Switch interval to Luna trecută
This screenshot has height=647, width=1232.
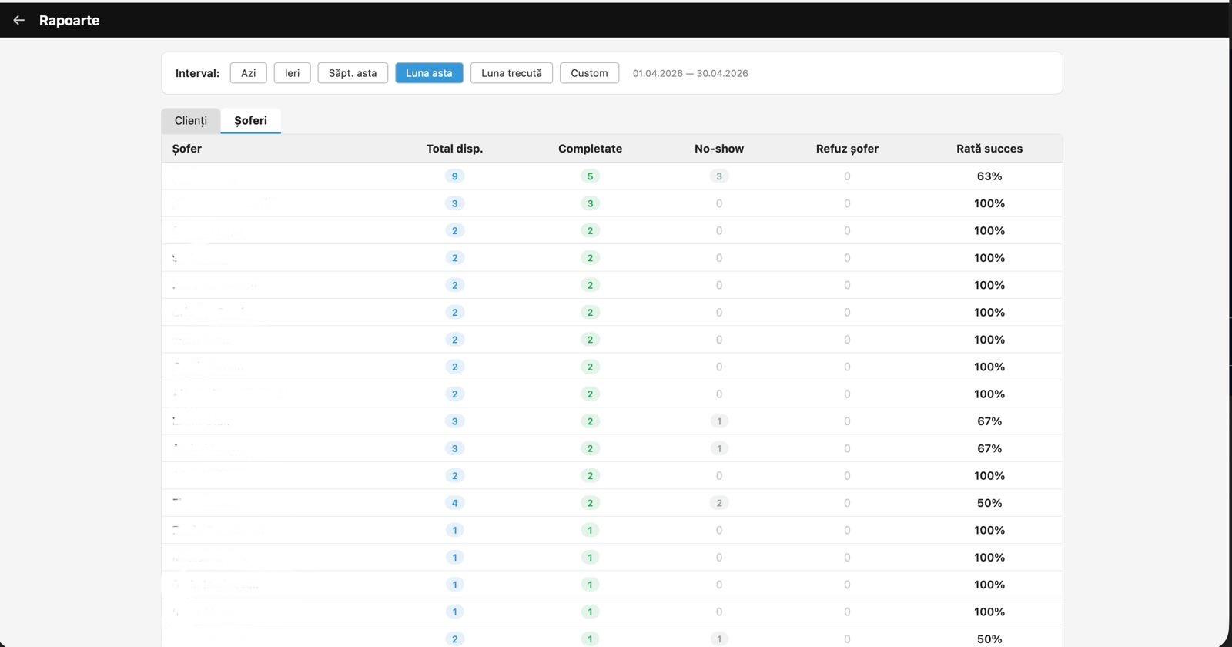click(511, 73)
